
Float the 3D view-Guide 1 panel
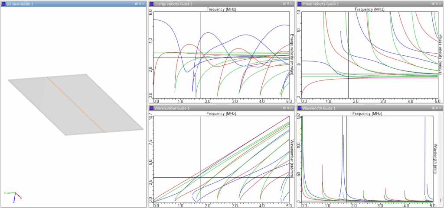pos(136,3)
